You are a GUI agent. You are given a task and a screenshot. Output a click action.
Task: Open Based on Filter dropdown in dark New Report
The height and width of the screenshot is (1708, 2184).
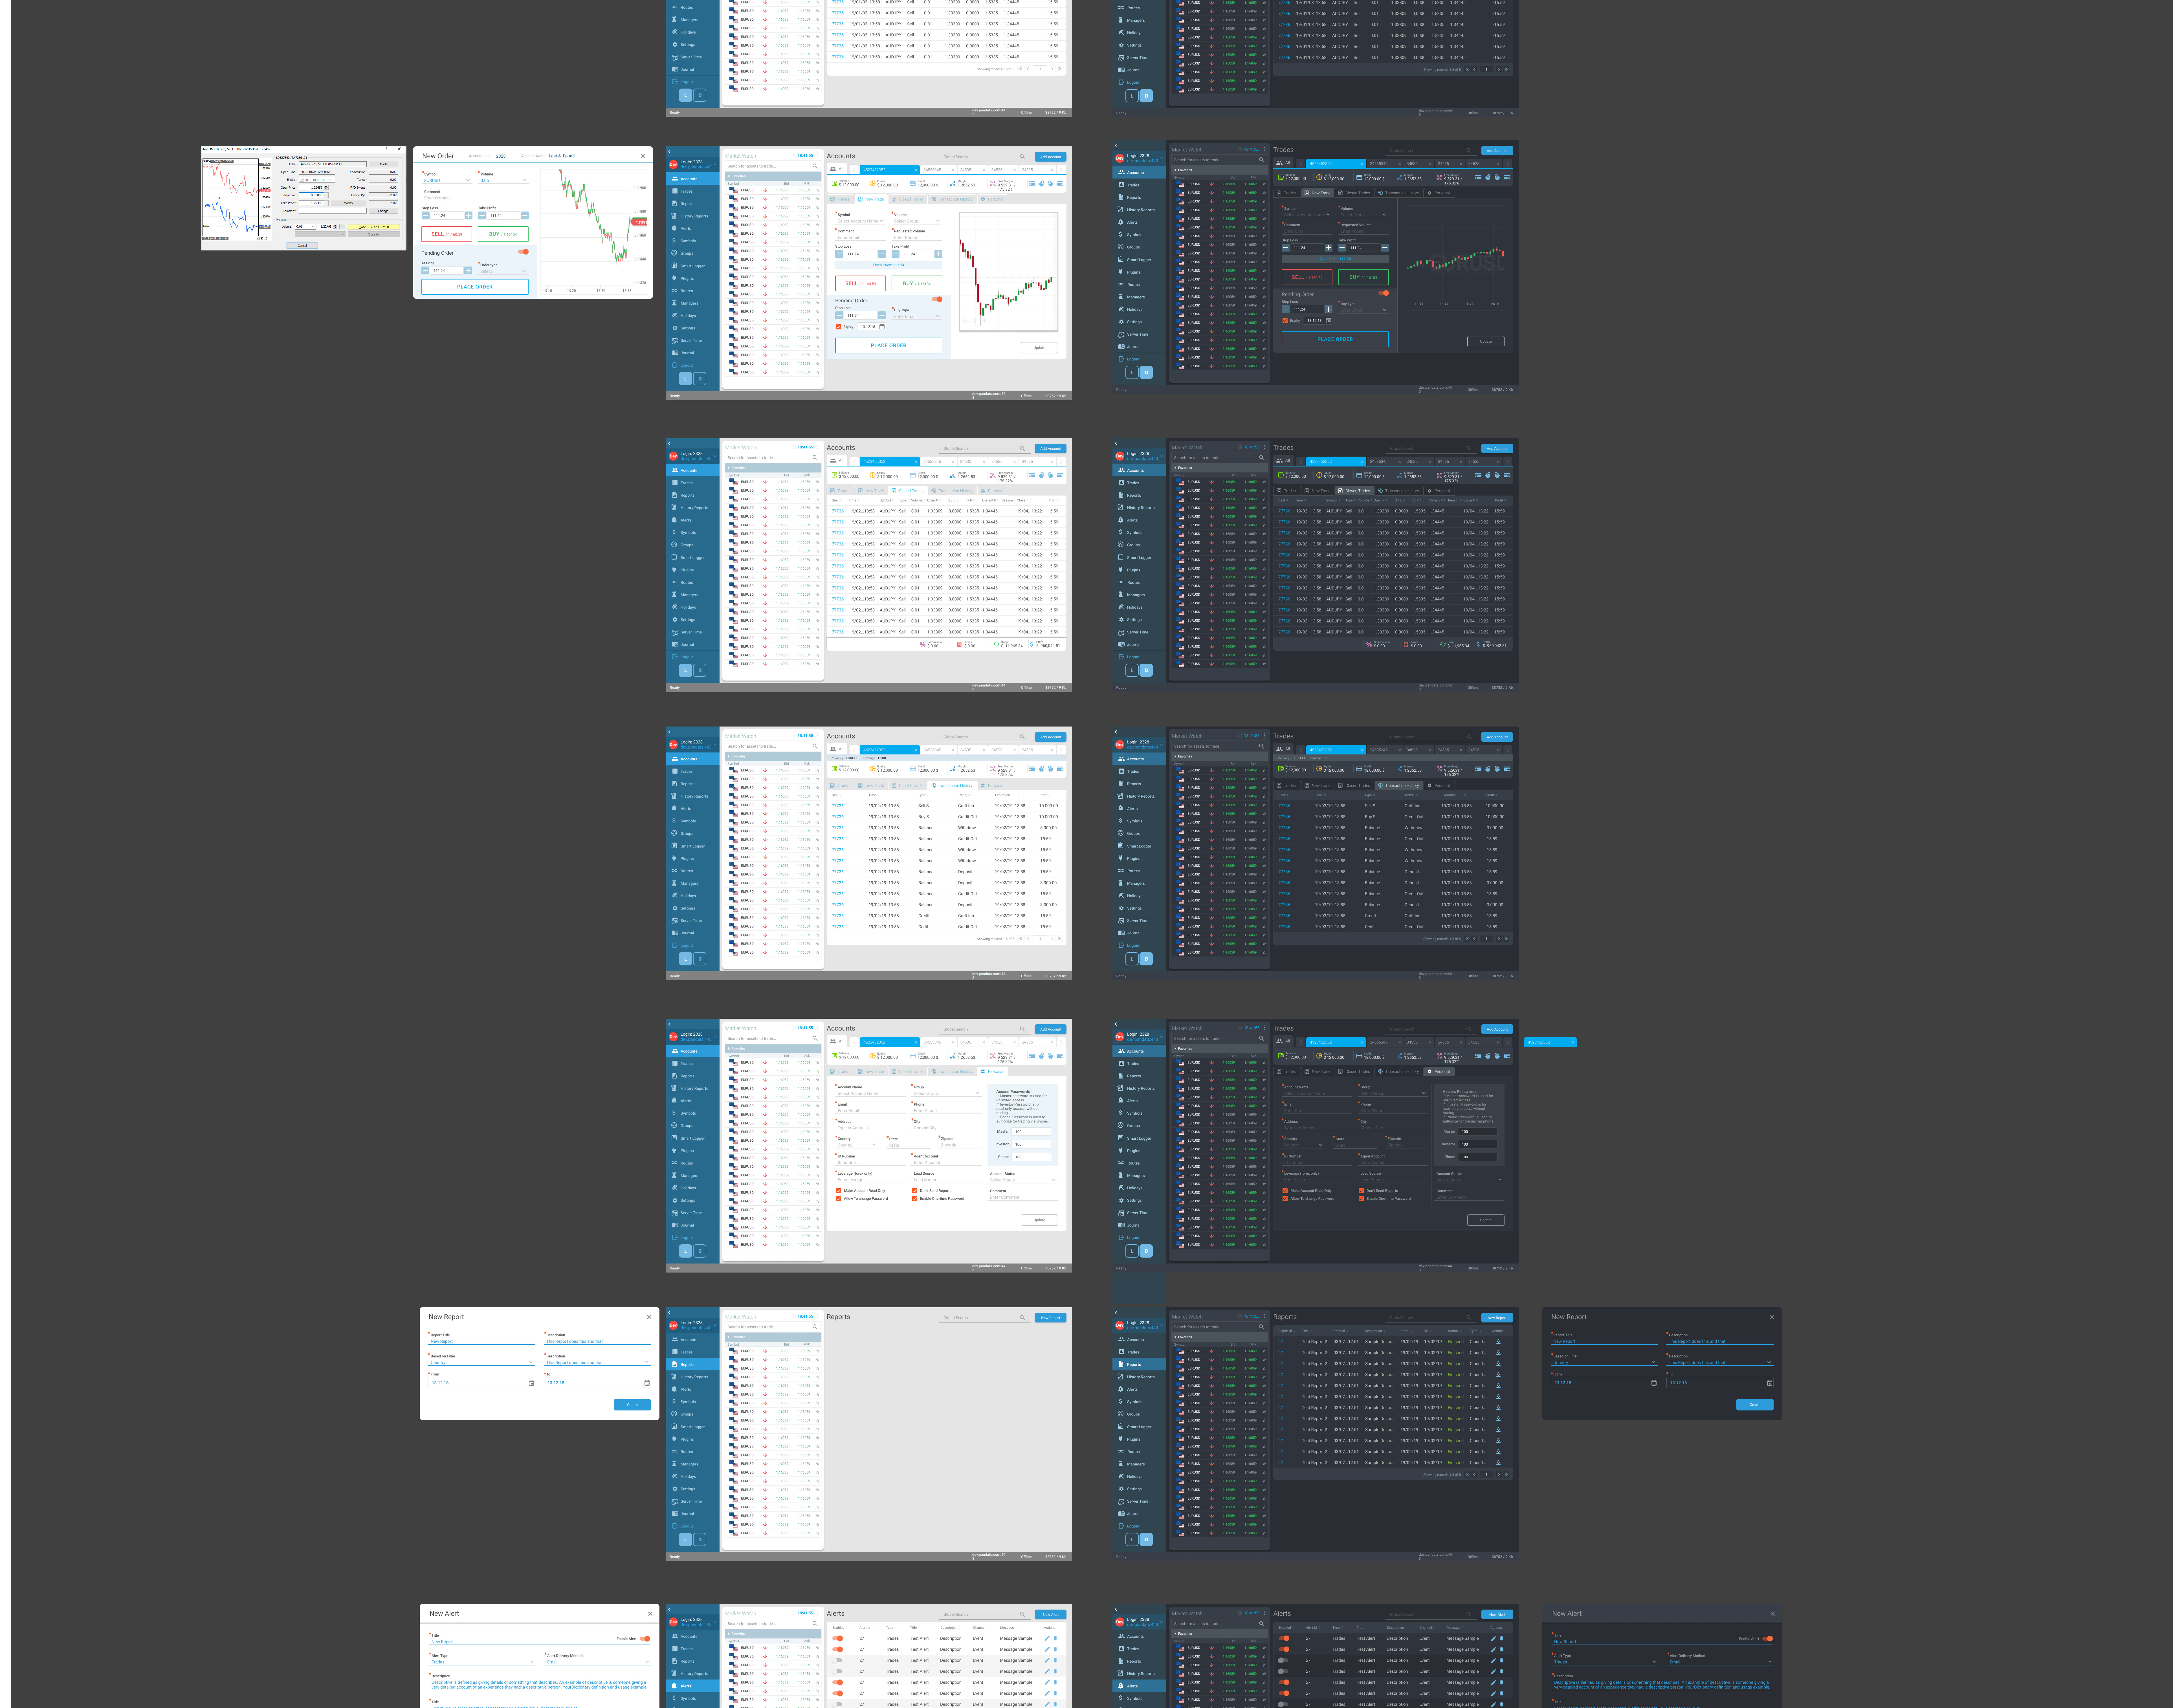[1604, 1362]
